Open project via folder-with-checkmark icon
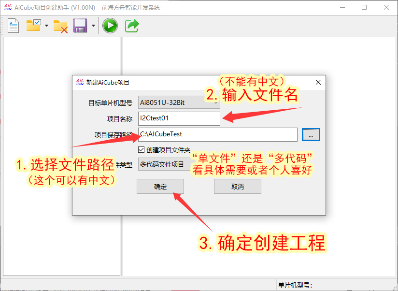The height and width of the screenshot is (291, 398). (34, 26)
